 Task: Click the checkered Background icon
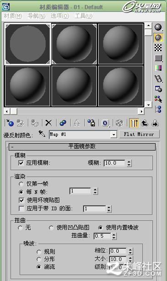tap(158, 47)
